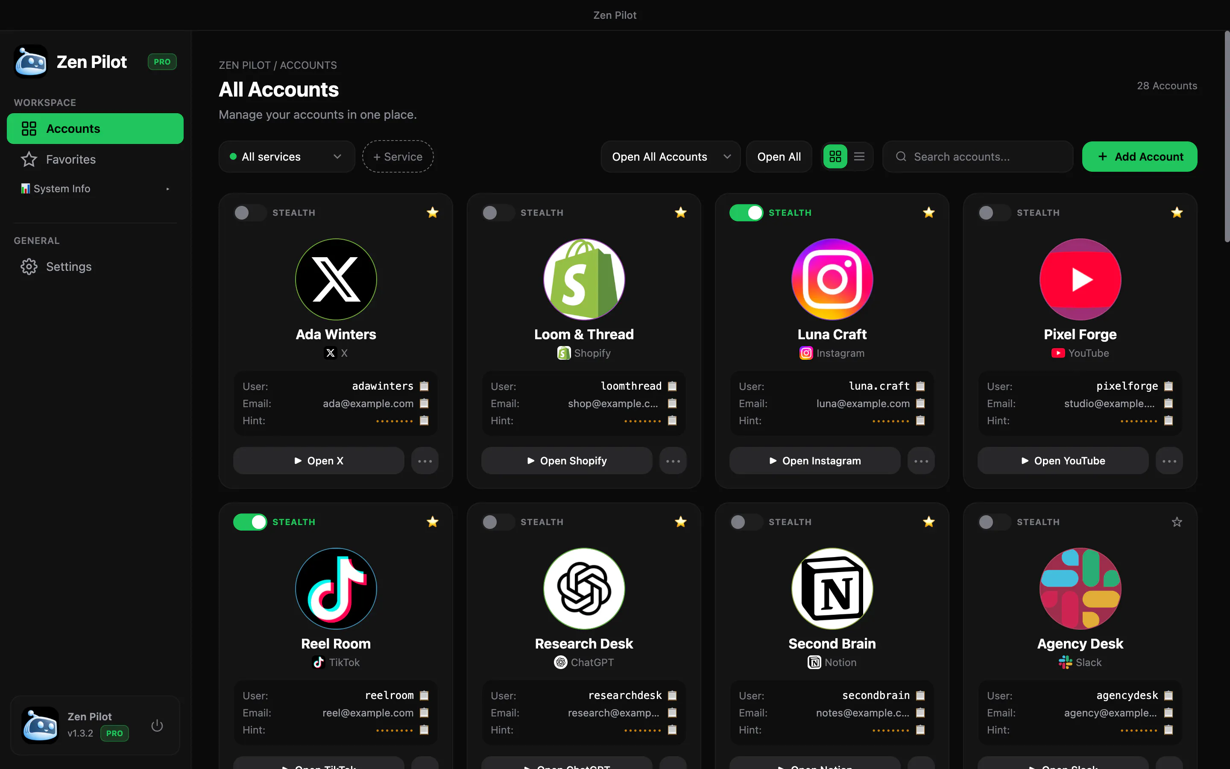The height and width of the screenshot is (769, 1230).
Task: Open more options for Pixel Forge
Action: [1169, 461]
